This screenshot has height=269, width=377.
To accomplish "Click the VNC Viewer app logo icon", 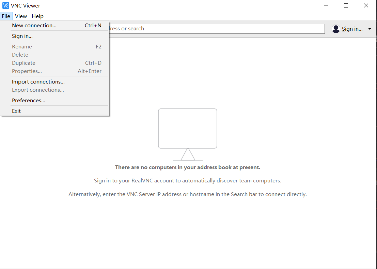I will point(6,5).
